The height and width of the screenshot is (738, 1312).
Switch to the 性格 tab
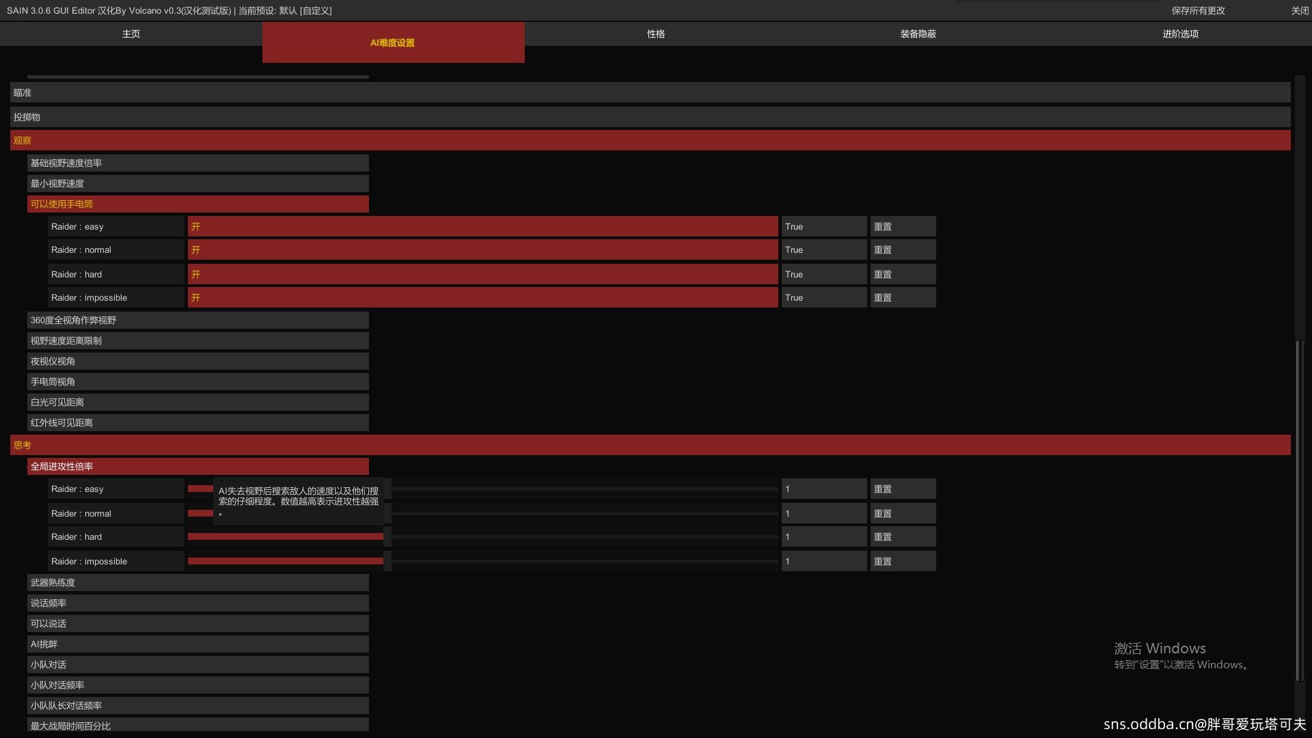pos(655,33)
